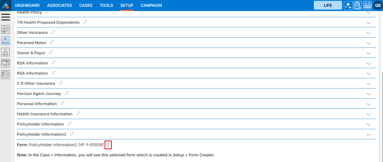The height and width of the screenshot is (162, 383).
Task: Open the calendar icon in the top bar
Action: point(367,6)
